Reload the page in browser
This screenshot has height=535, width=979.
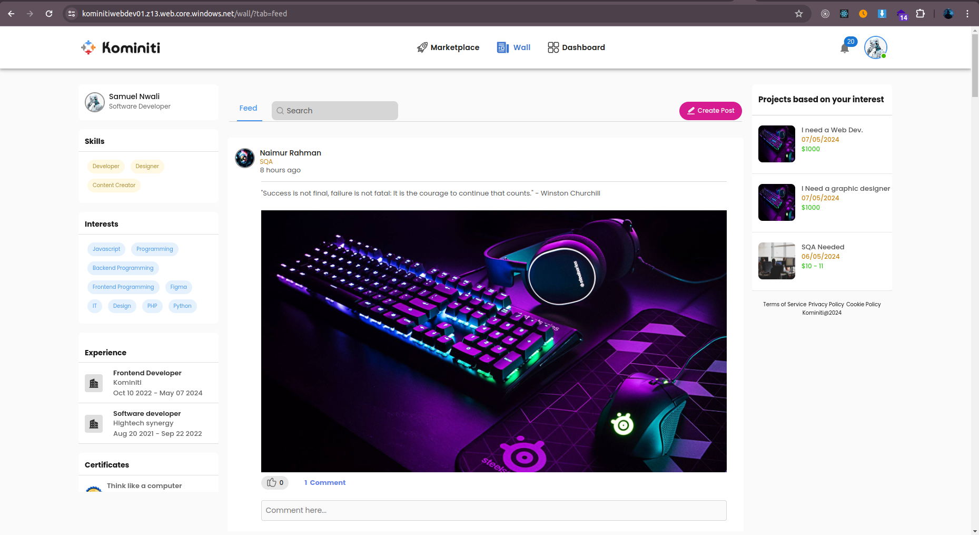pos(49,14)
